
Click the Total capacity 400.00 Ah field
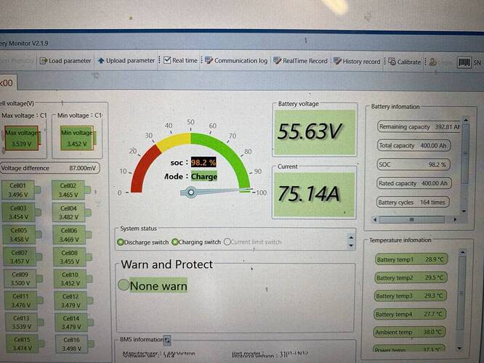(x=414, y=146)
